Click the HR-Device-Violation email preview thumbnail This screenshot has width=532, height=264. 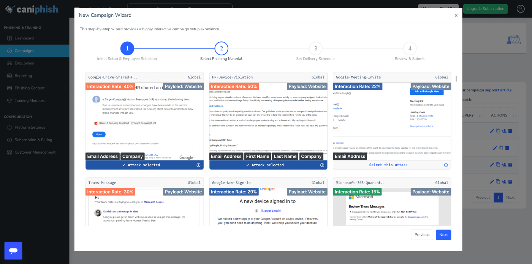(x=268, y=121)
